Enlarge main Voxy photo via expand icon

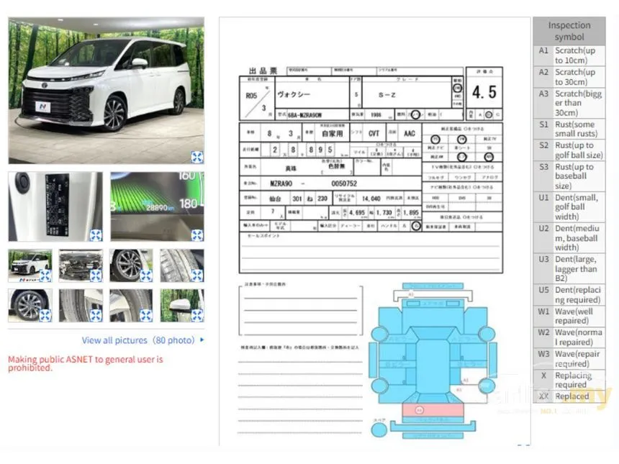pyautogui.click(x=197, y=157)
